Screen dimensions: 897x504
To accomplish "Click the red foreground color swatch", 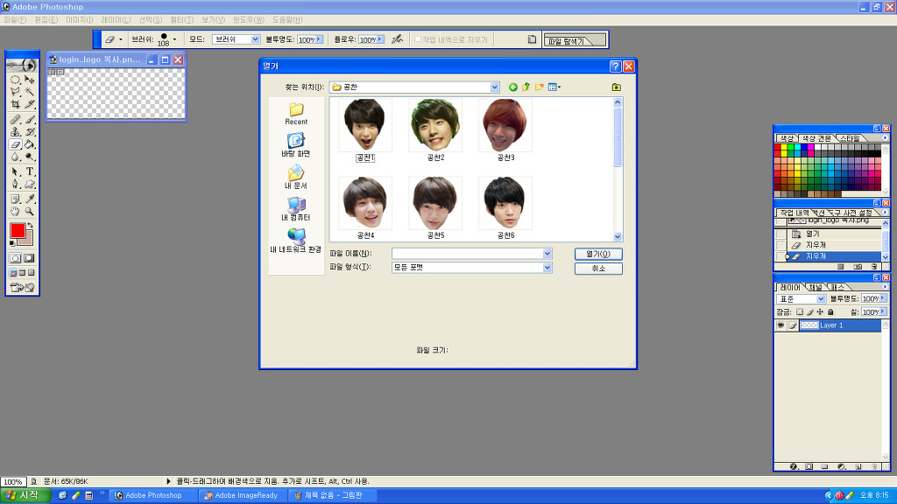I will [x=18, y=231].
